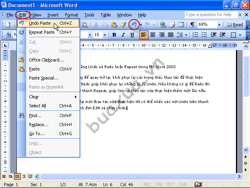Click the Outside Border icon

233,35
